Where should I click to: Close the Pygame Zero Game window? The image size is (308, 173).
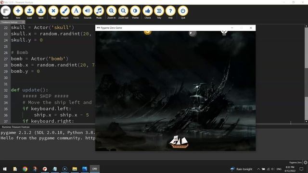point(251,28)
